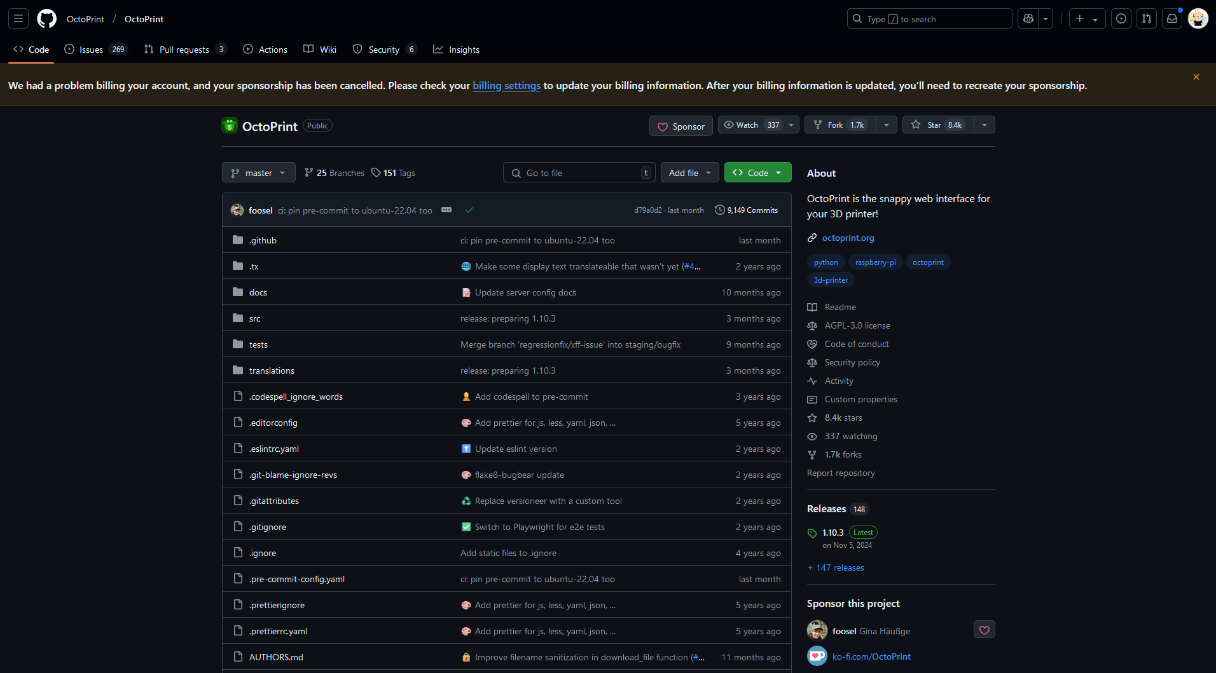Click the Sponsor button
Viewport: 1216px width, 673px height.
click(x=681, y=126)
